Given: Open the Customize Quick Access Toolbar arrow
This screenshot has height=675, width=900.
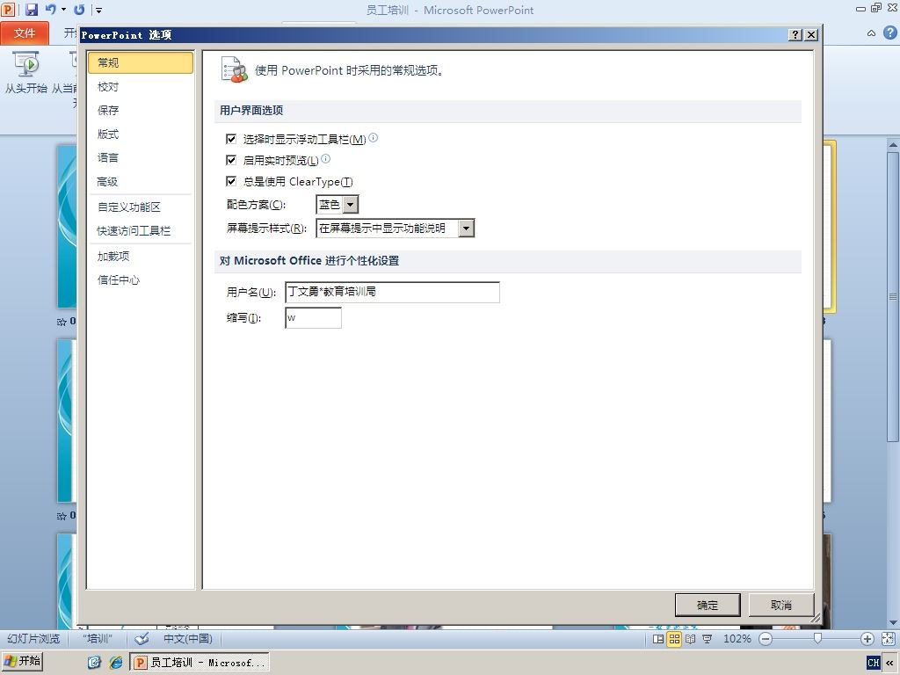Looking at the screenshot, I should 98,10.
